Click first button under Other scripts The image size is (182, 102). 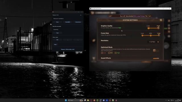pos(57,40)
